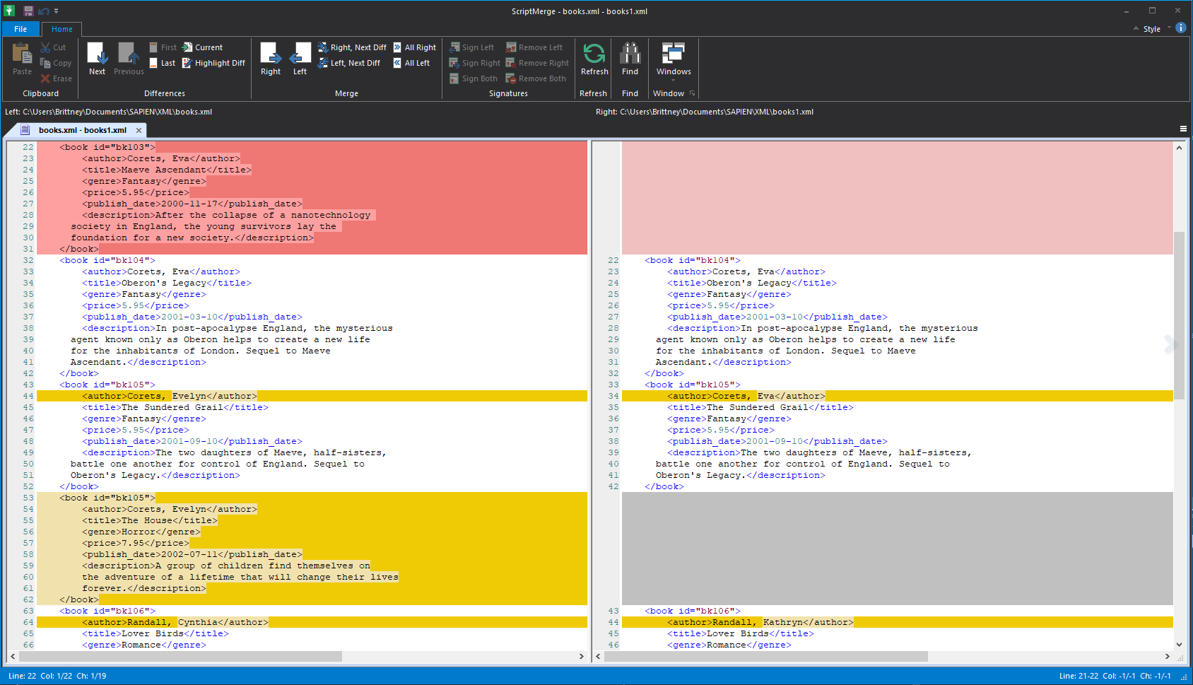Click the Cut scissors icon
The image size is (1193, 685).
[x=45, y=47]
